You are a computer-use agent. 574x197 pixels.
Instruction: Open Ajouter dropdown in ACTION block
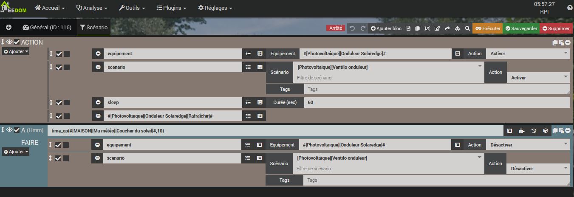click(16, 51)
